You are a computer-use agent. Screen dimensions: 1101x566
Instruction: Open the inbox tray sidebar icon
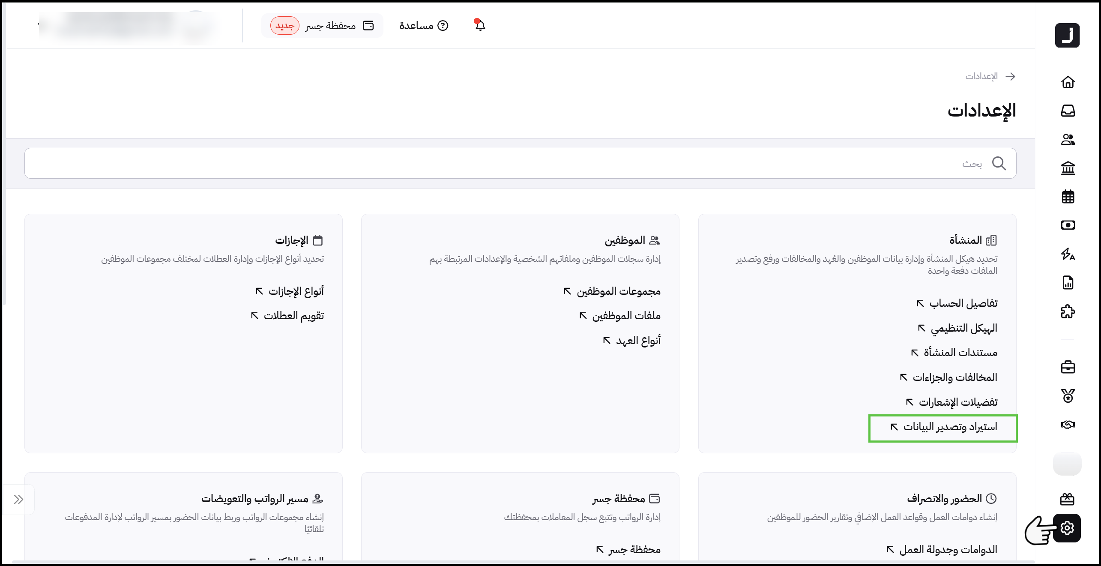pyautogui.click(x=1068, y=111)
